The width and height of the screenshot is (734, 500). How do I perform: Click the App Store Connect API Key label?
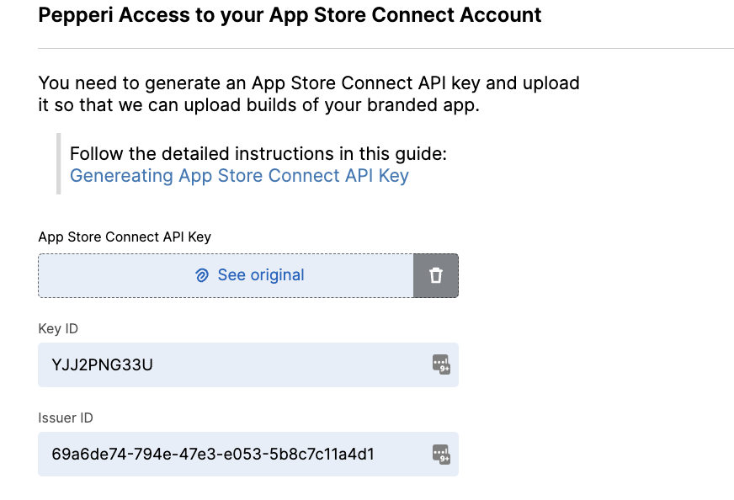pos(125,237)
